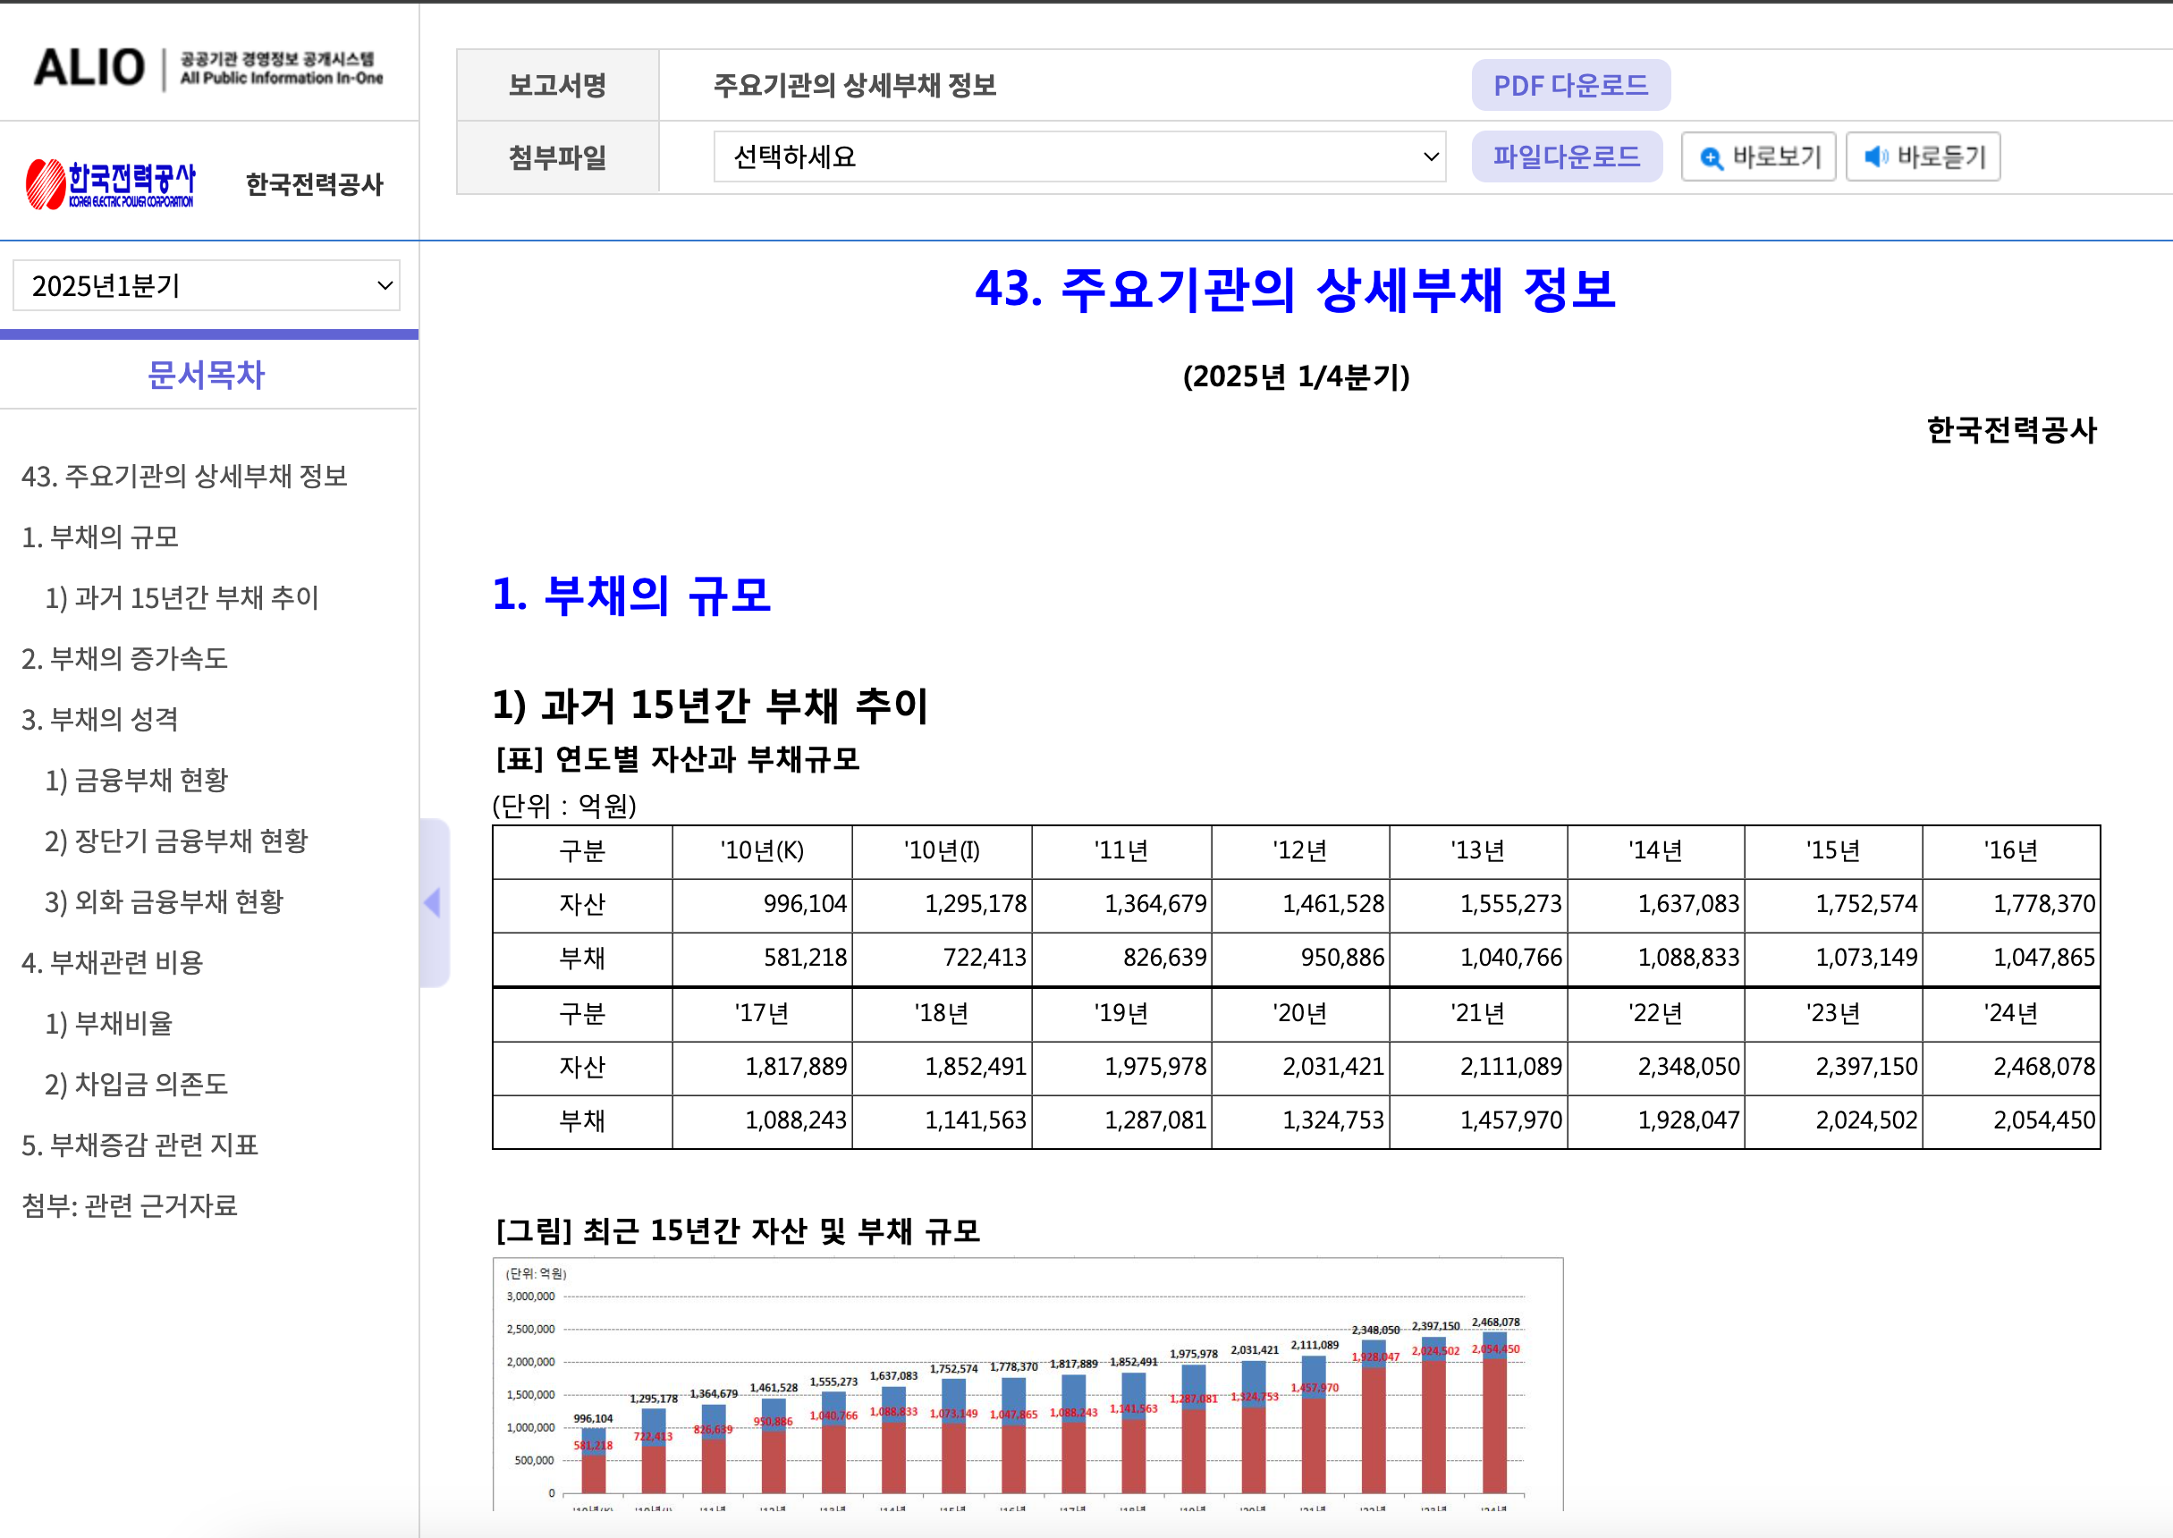Open the 바로보기 preview link
This screenshot has width=2173, height=1538.
[x=1757, y=157]
